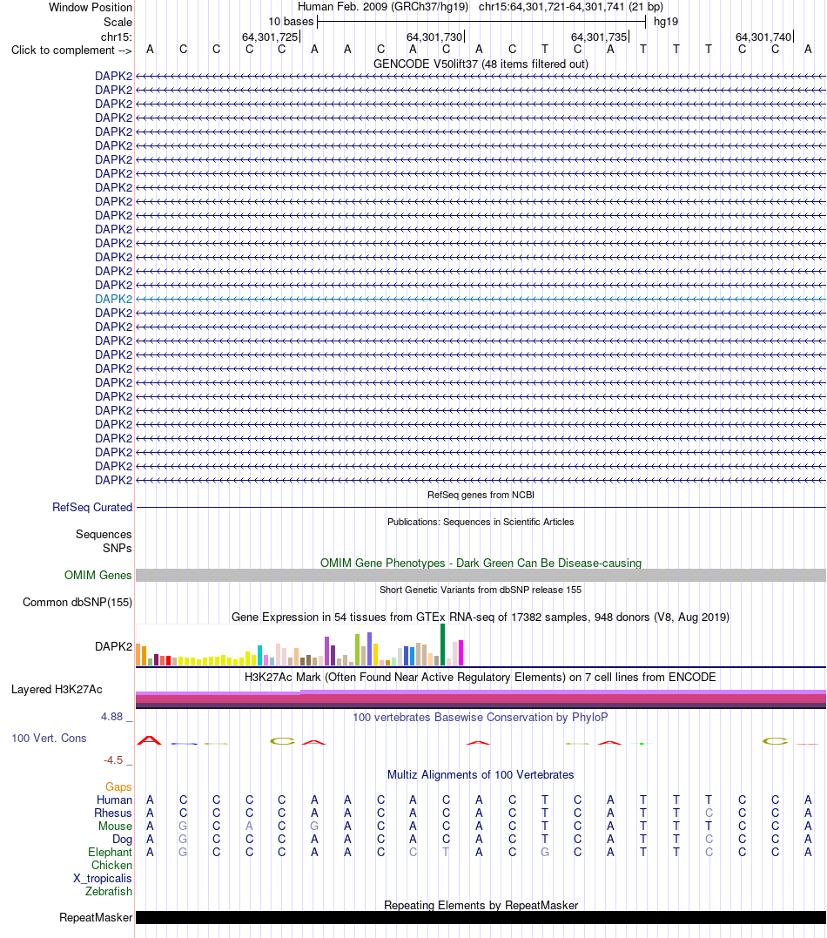Select the 'Mouse' alignment row label

116,827
